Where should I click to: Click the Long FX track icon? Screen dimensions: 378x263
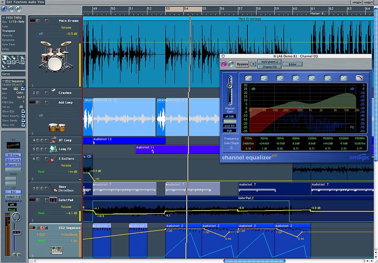53,149
